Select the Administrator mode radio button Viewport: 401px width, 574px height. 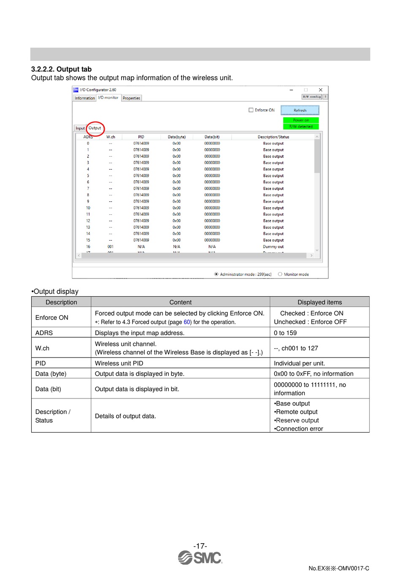[x=217, y=274]
